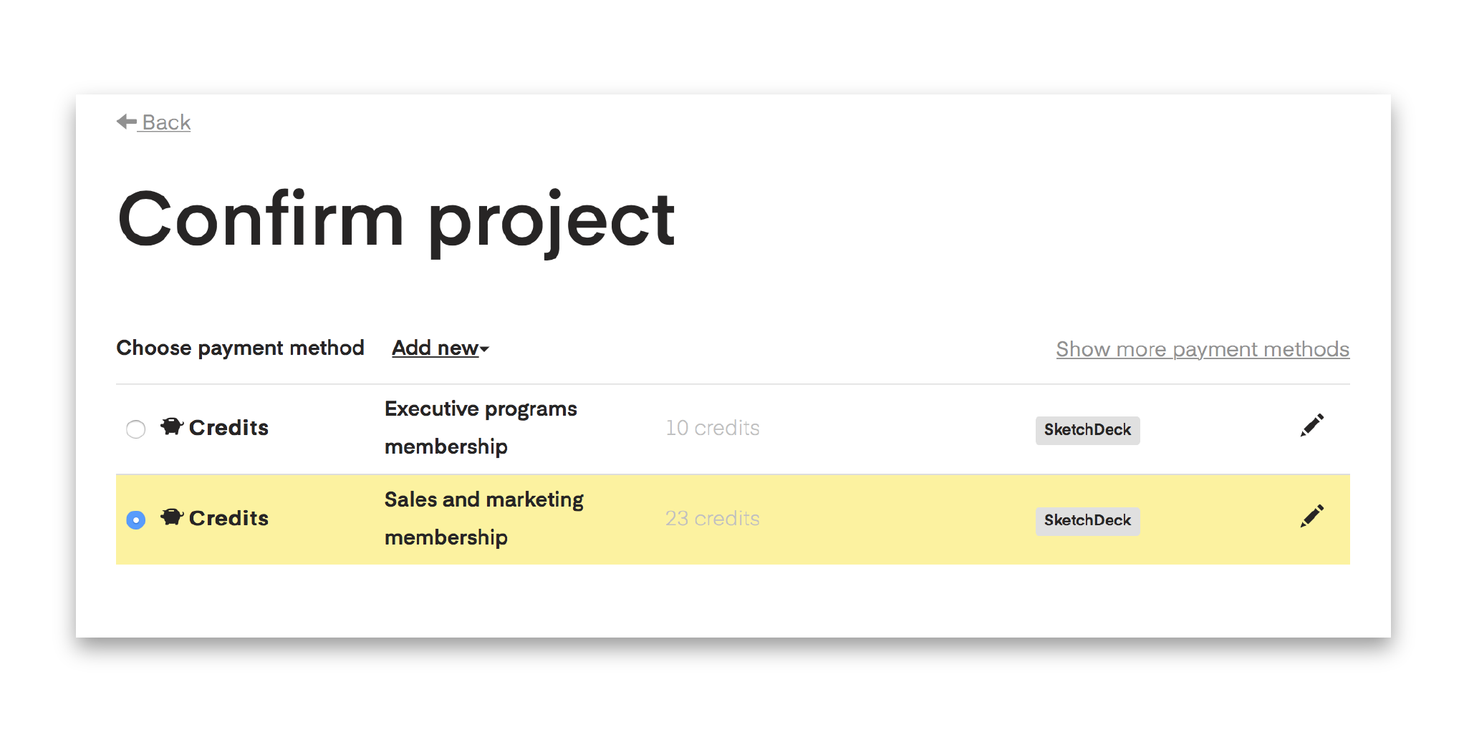Click SketchDeck tag in Executive programs row
This screenshot has width=1459, height=732.
pos(1087,430)
